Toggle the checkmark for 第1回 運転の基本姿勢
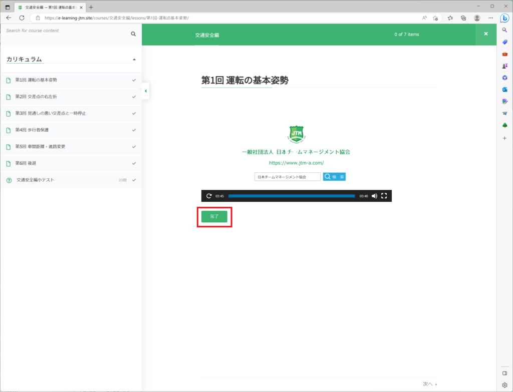This screenshot has width=513, height=392. [134, 80]
